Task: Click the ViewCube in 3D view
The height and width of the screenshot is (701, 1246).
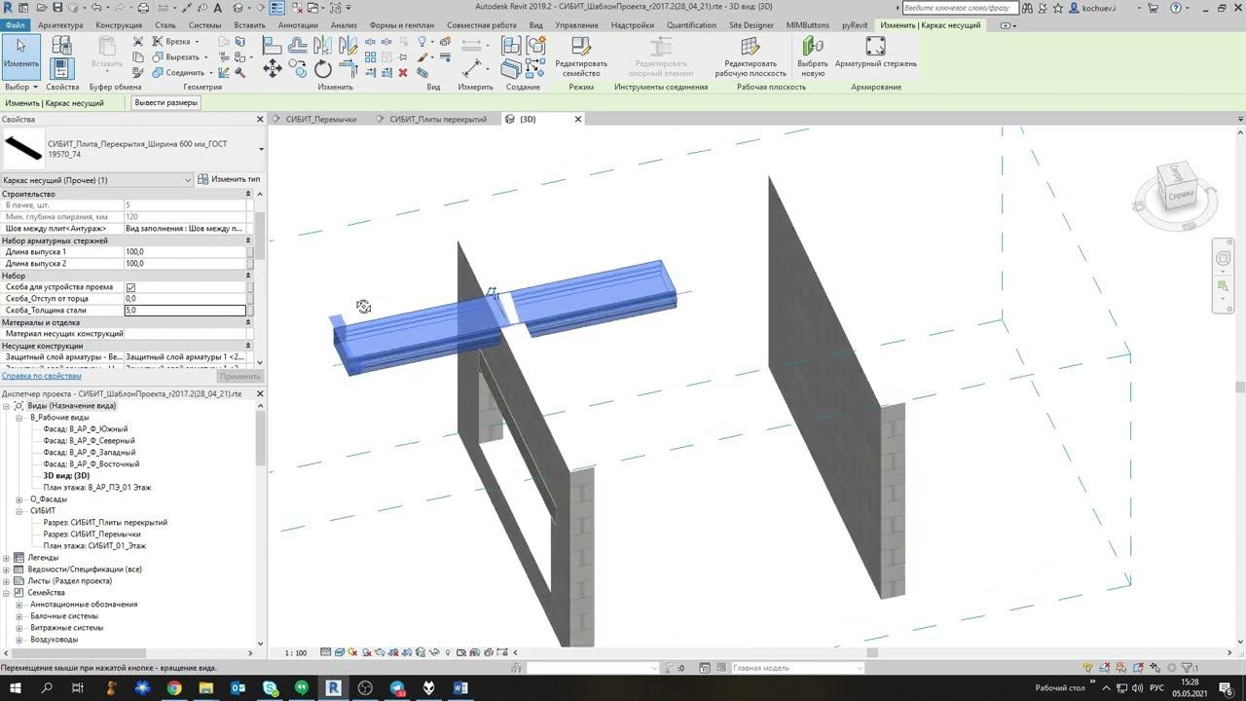Action: pyautogui.click(x=1179, y=193)
